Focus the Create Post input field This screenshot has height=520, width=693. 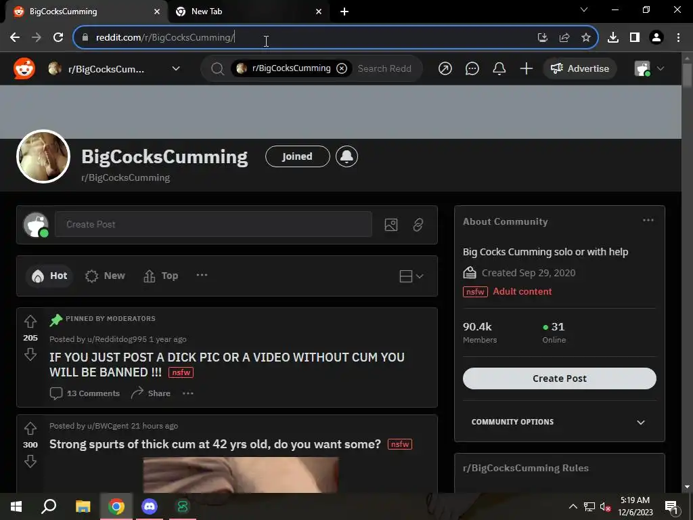point(213,224)
